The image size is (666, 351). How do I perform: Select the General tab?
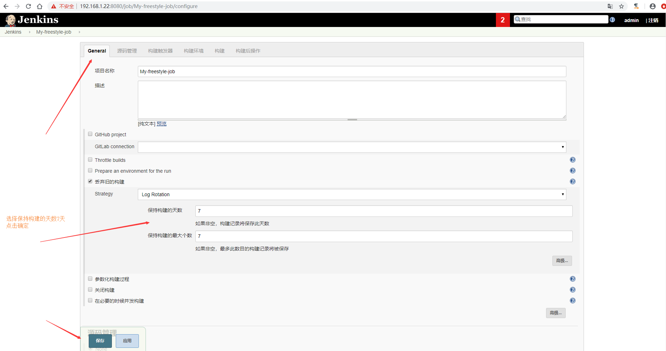click(97, 51)
